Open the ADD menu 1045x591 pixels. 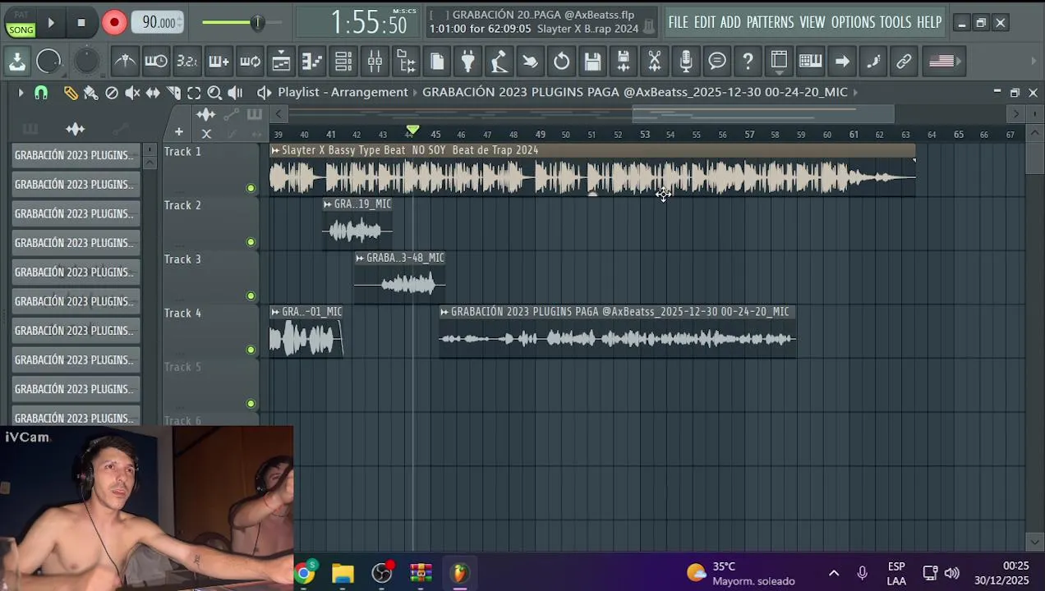point(730,22)
